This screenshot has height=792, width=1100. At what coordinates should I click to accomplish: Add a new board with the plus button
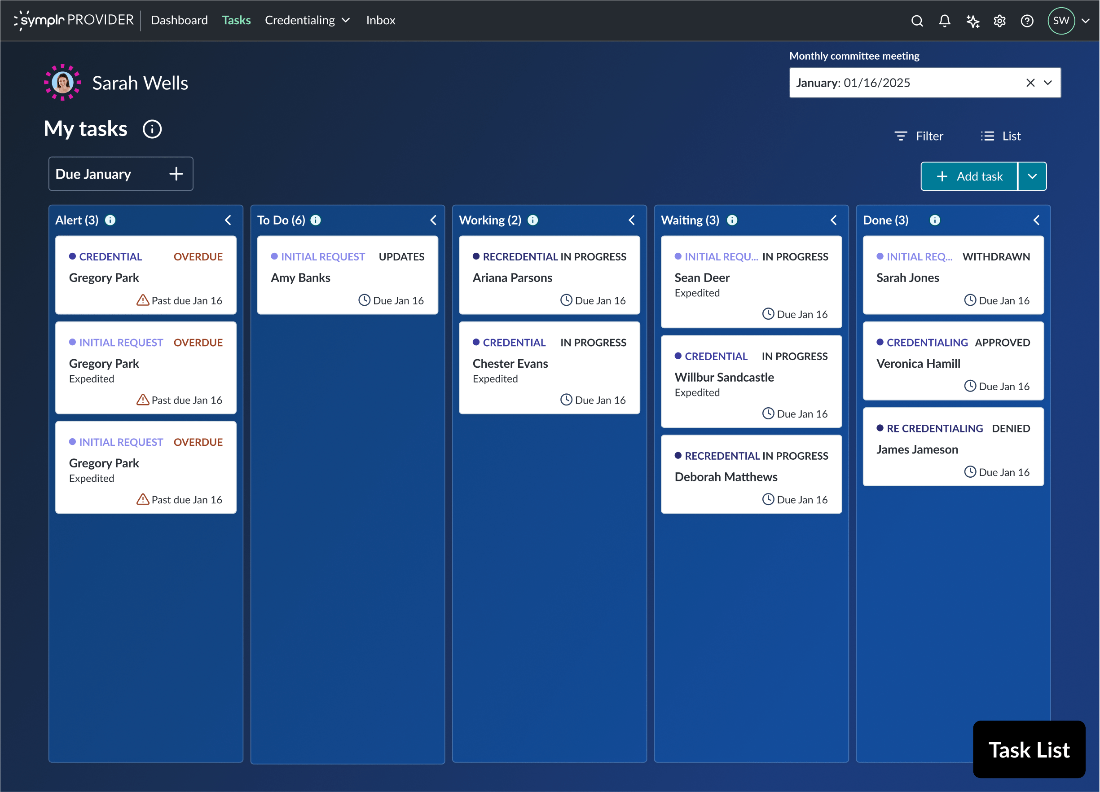click(x=176, y=174)
